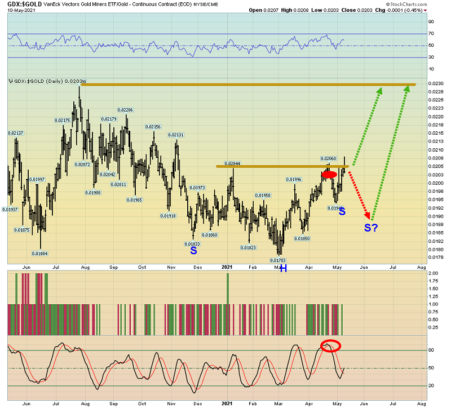Click the 0.01950 price label

pyautogui.click(x=263, y=196)
